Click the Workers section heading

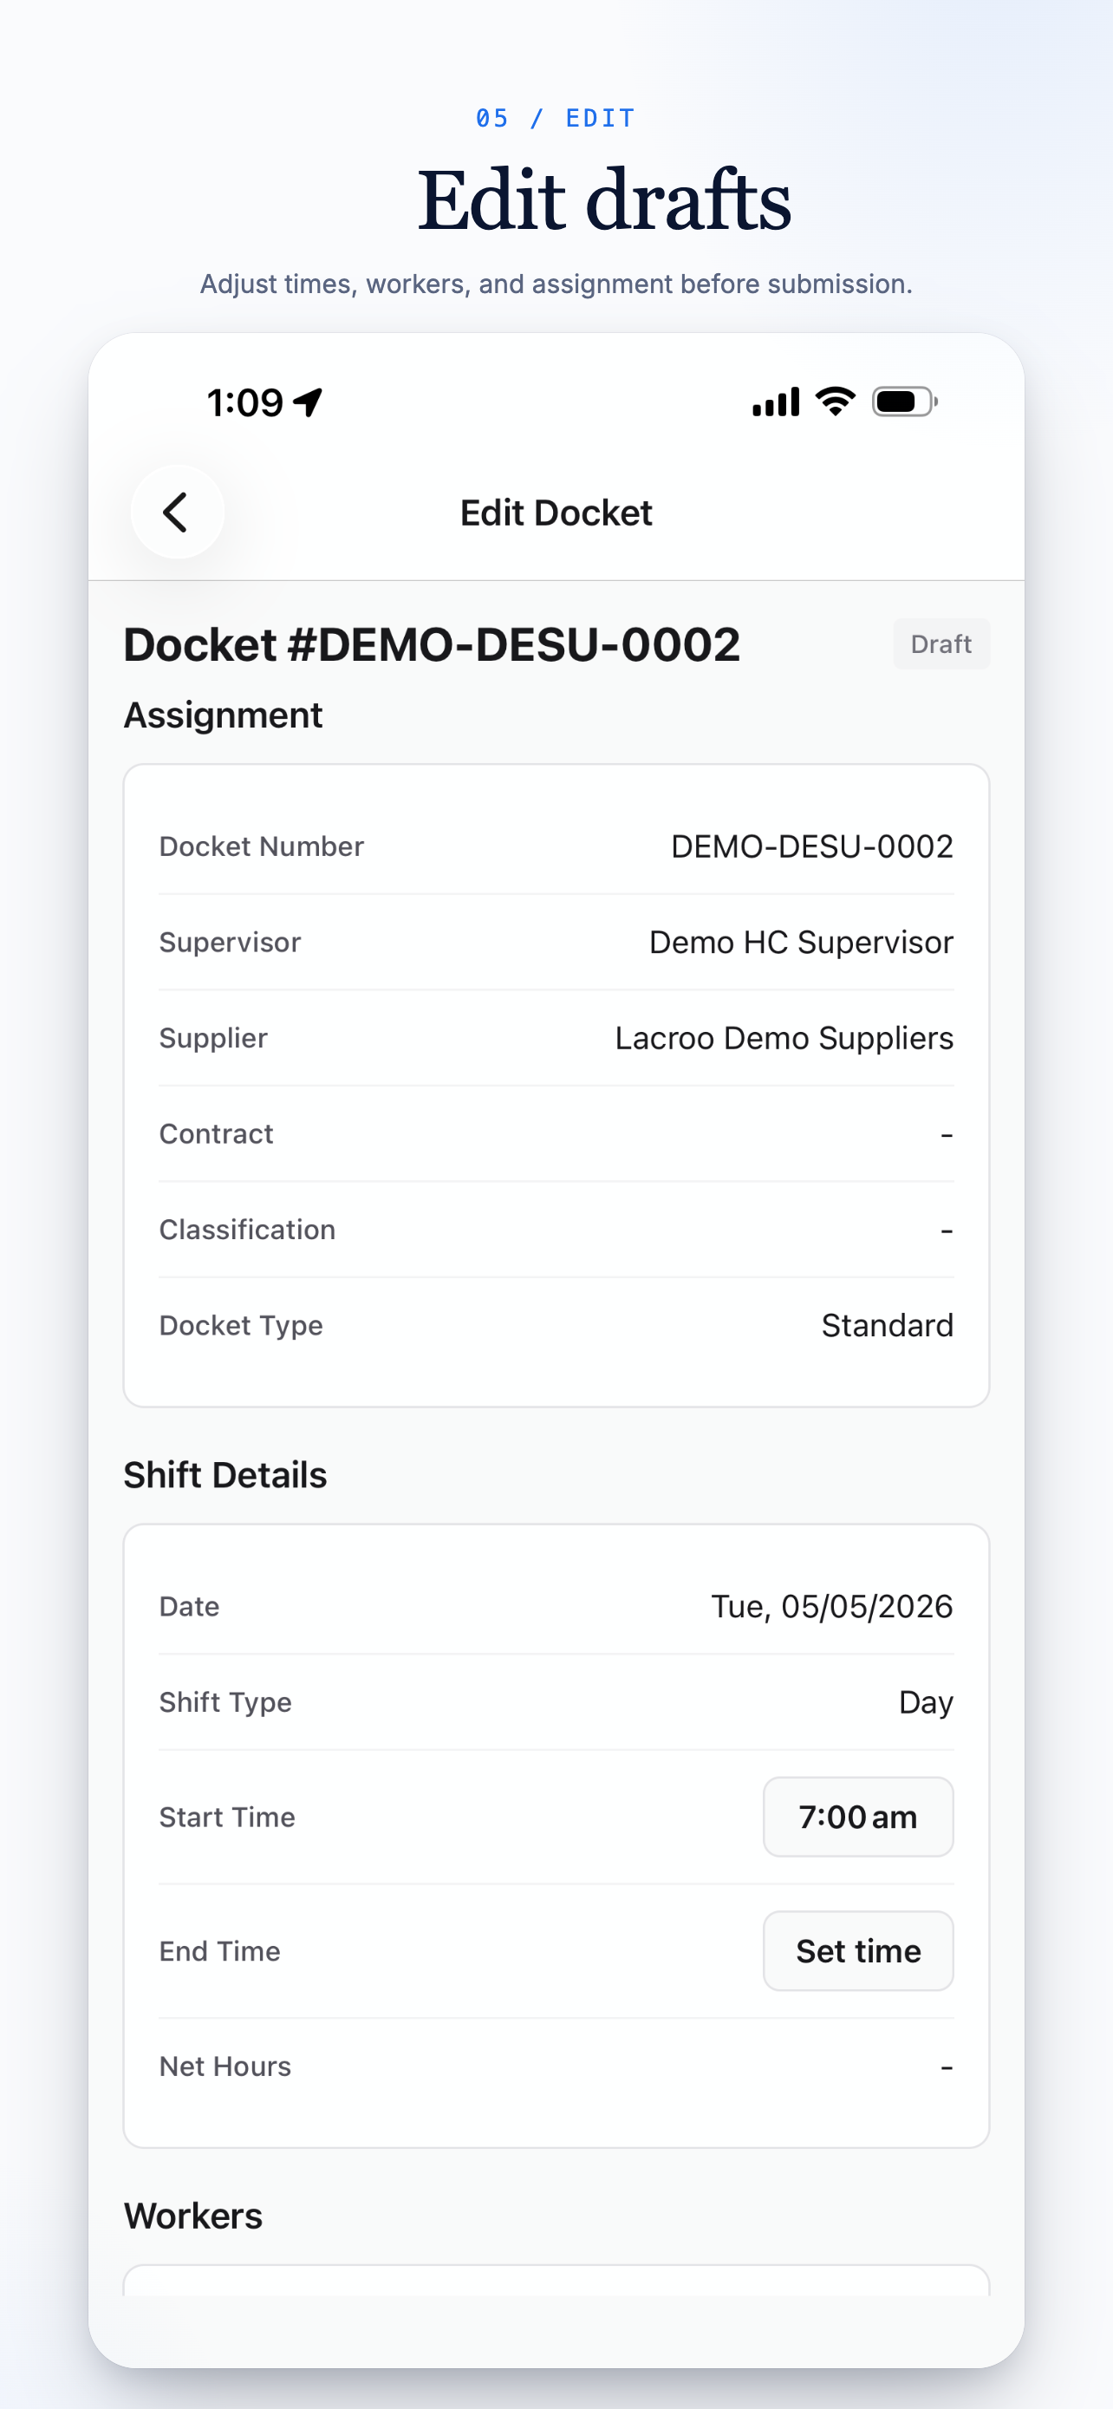pyautogui.click(x=193, y=2216)
